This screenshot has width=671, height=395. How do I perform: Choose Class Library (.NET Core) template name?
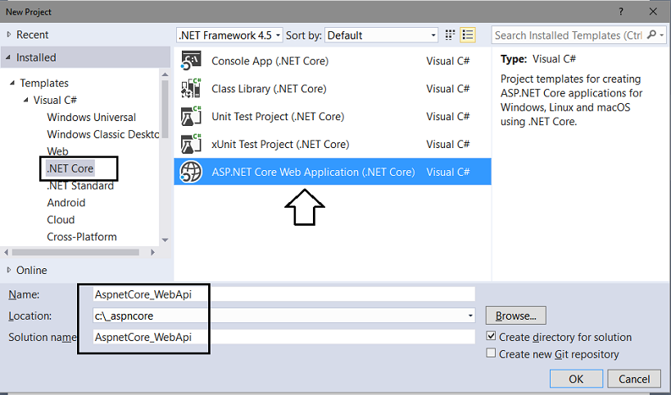(269, 89)
